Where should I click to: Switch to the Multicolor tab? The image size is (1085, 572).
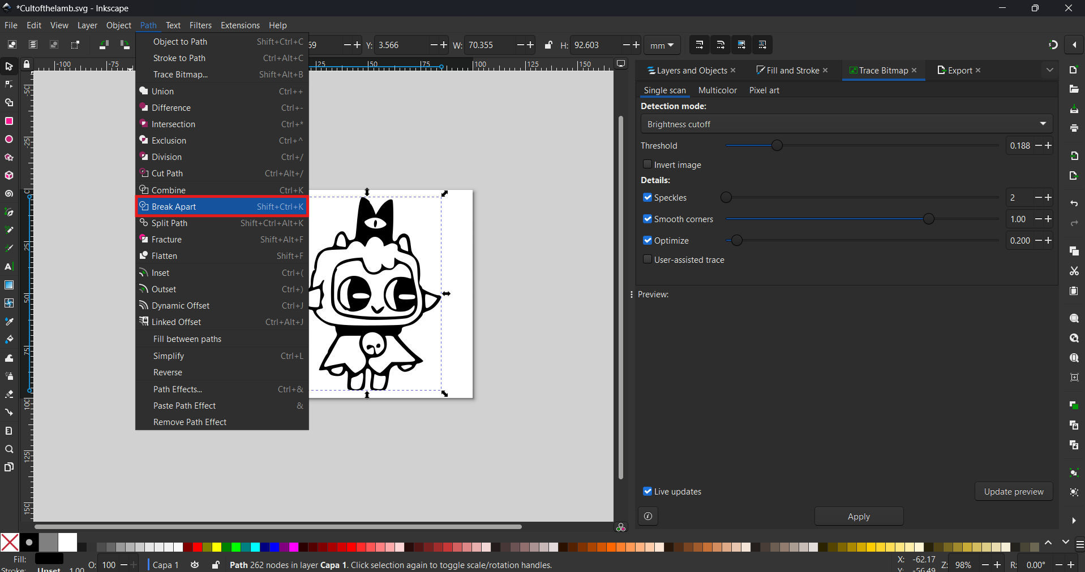(717, 90)
